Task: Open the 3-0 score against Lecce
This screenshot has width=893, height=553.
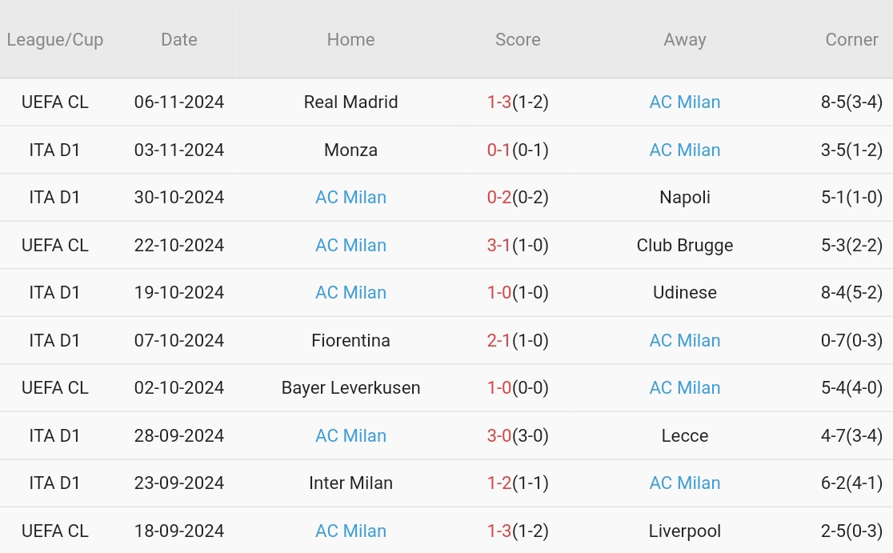Action: pyautogui.click(x=499, y=435)
